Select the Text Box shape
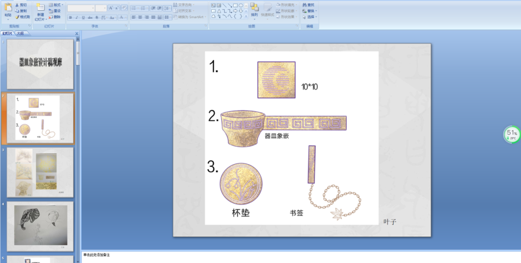Viewport: 521px width, 263px height. [213, 5]
